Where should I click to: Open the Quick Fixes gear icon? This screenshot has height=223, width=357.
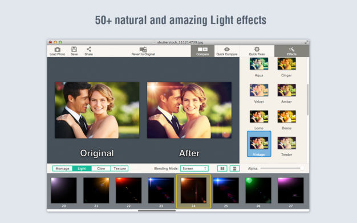pos(257,49)
